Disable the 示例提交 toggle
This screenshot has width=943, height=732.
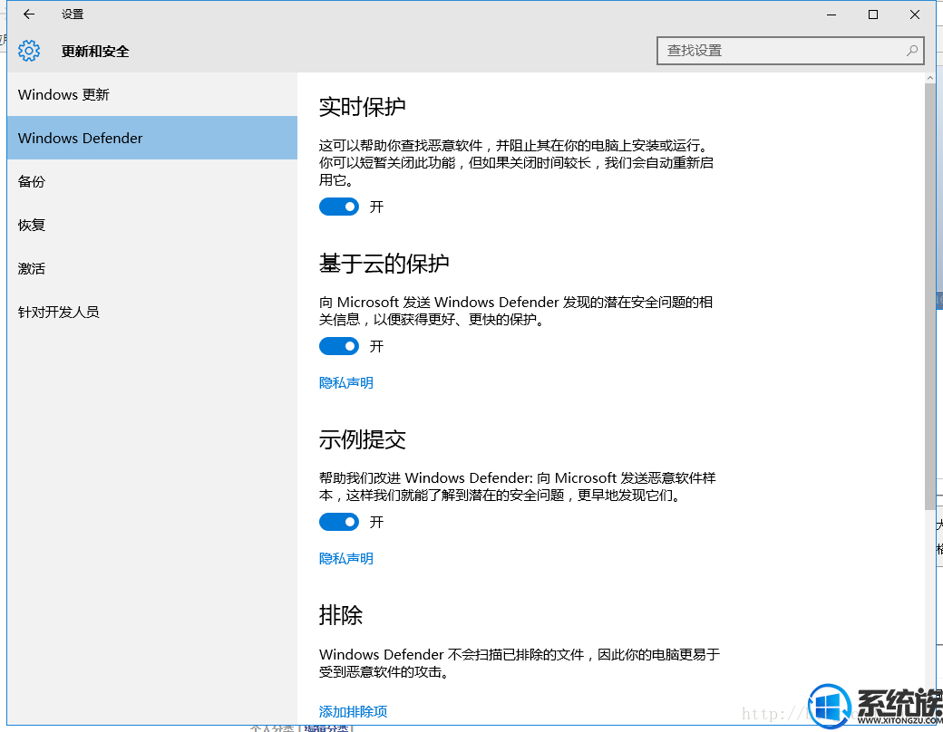point(338,522)
